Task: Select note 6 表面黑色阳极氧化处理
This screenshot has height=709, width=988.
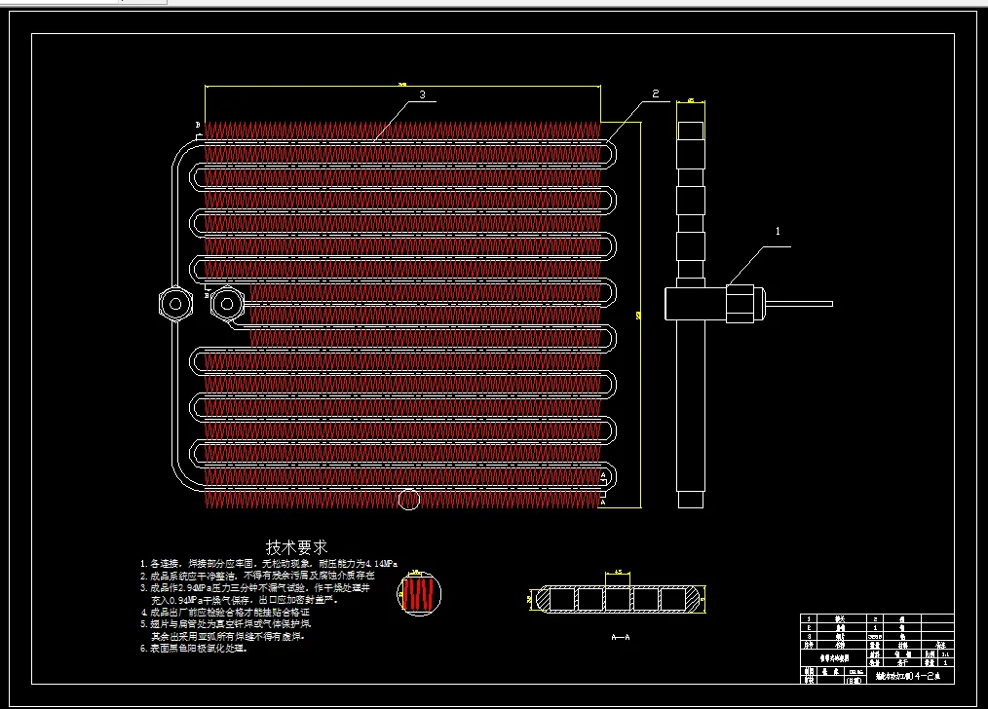Action: tap(194, 649)
